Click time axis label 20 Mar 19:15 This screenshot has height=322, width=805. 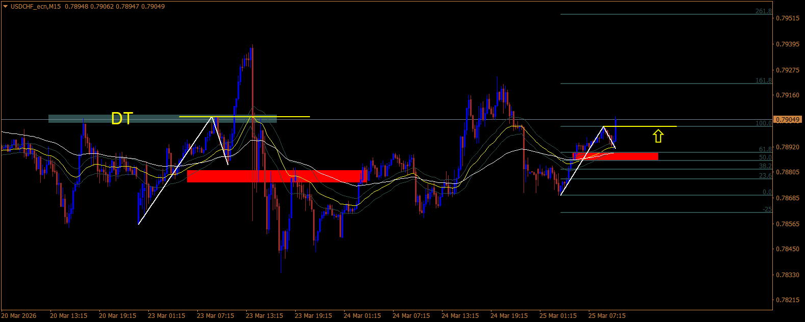(118, 316)
